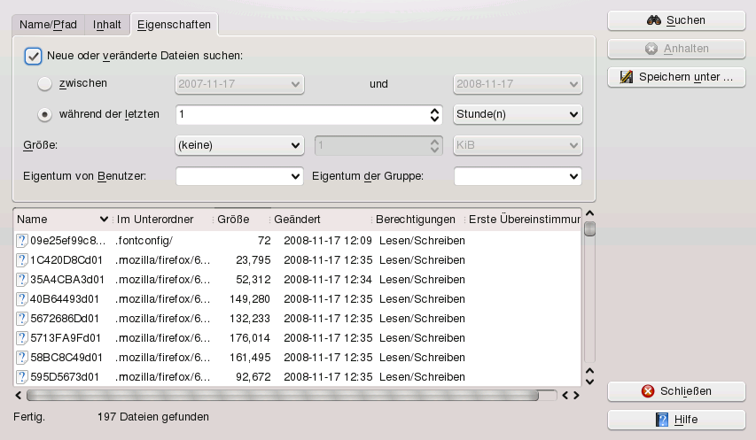The height and width of the screenshot is (440, 756).
Task: Click date 2008-11-17 12:34
Action: point(328,280)
